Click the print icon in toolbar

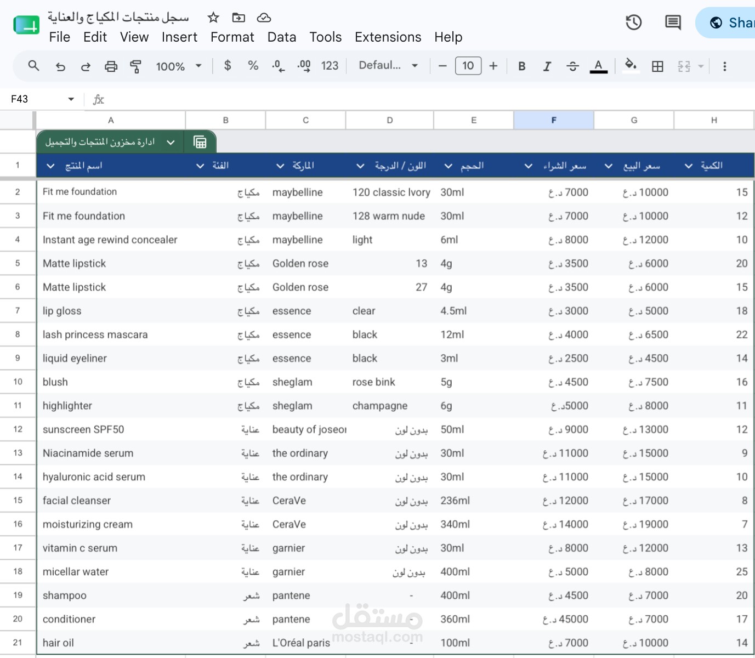click(x=111, y=66)
